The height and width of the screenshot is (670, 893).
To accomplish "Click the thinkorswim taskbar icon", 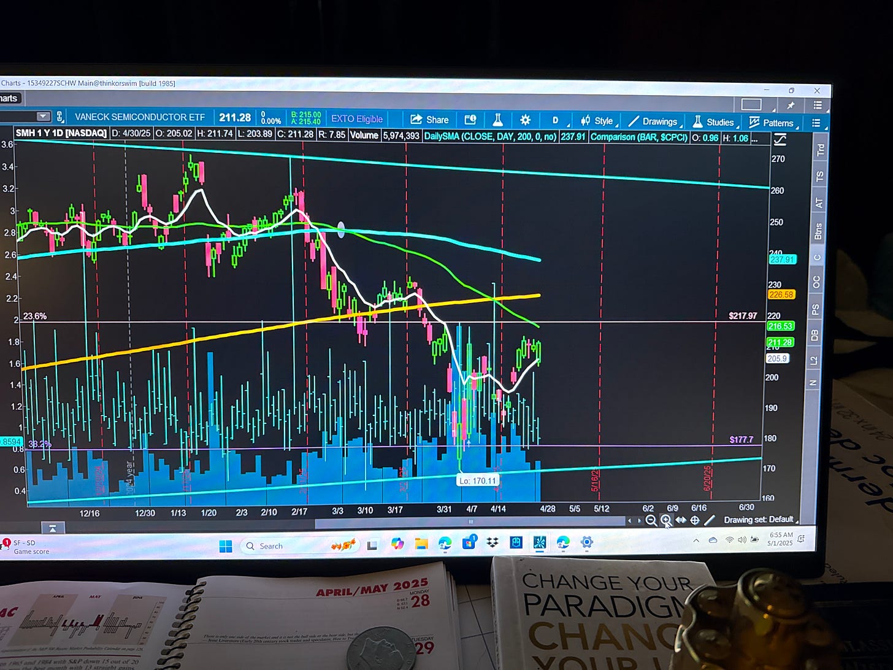I will click(540, 542).
